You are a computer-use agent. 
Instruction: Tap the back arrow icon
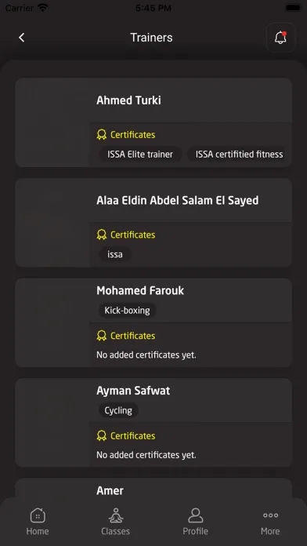[22, 38]
